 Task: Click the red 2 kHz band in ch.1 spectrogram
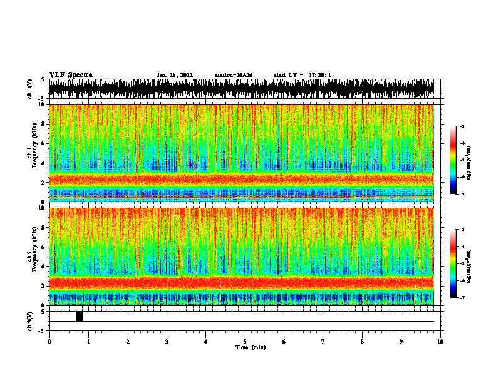coord(241,180)
